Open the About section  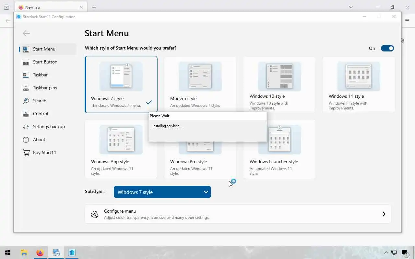click(47, 140)
